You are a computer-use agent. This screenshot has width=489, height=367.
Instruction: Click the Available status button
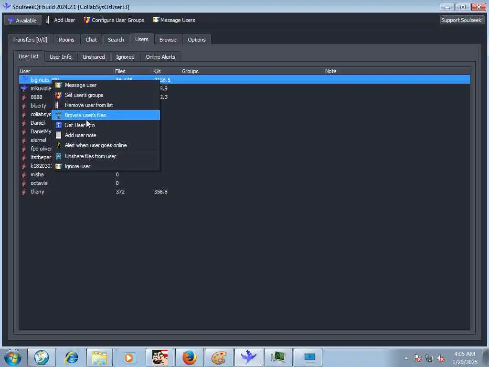pos(23,20)
